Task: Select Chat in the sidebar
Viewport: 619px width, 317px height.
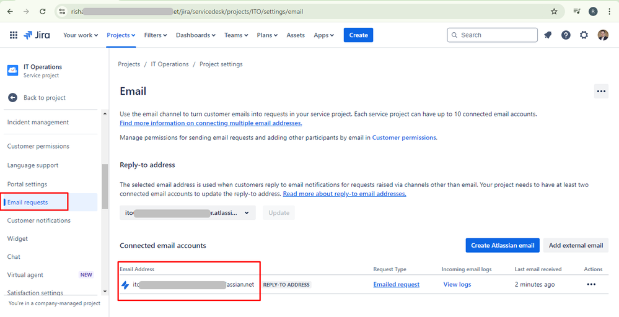Action: coord(14,257)
